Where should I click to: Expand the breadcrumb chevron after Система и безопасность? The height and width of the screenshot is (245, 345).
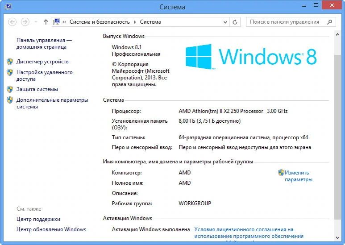pyautogui.click(x=135, y=22)
